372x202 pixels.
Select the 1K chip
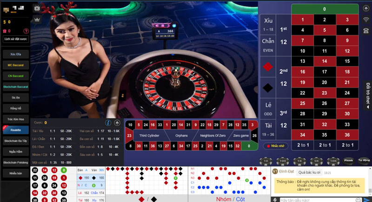[299, 161]
